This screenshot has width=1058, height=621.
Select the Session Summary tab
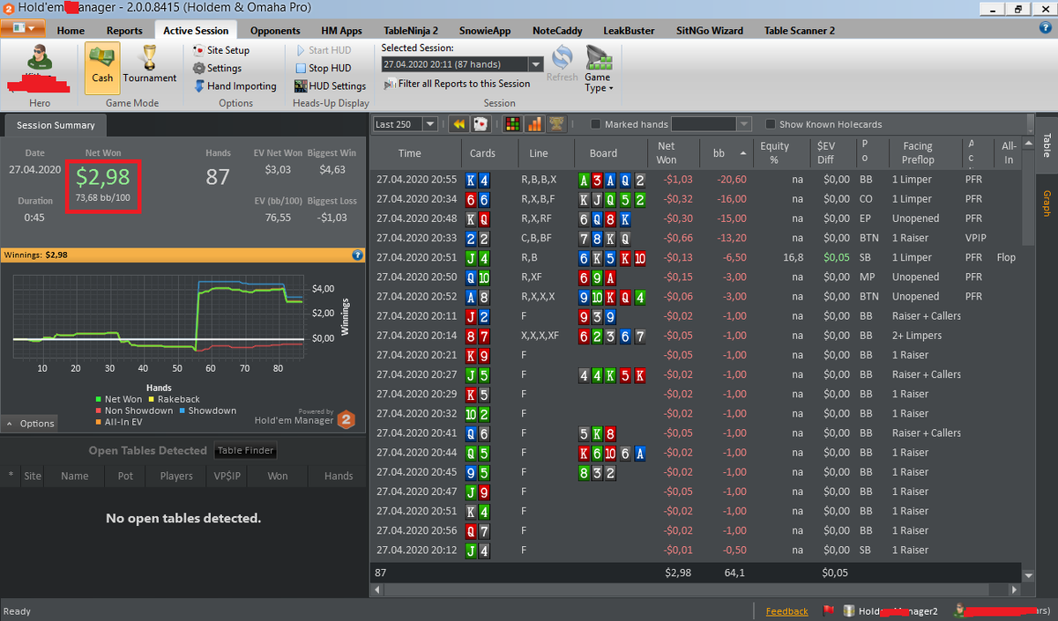coord(56,125)
